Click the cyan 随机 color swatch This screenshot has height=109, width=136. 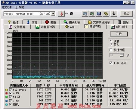coord(7,104)
